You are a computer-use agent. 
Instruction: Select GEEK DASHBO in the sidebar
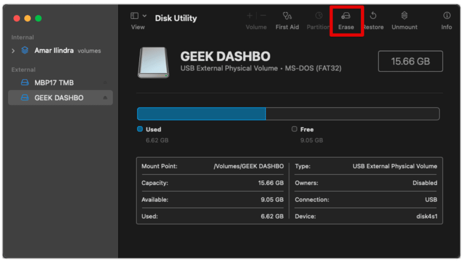coord(61,98)
